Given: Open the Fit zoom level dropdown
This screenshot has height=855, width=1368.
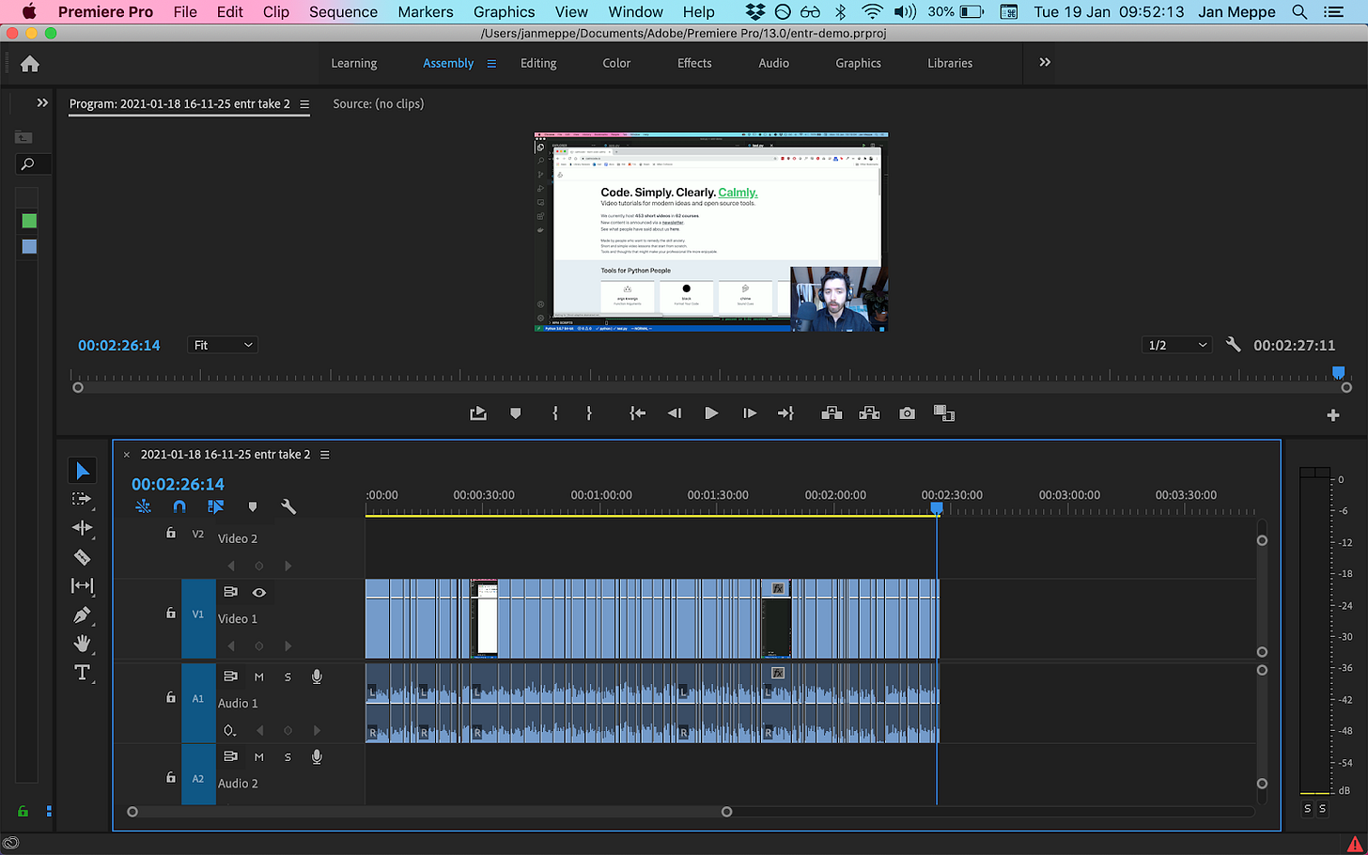Looking at the screenshot, I should click(223, 346).
